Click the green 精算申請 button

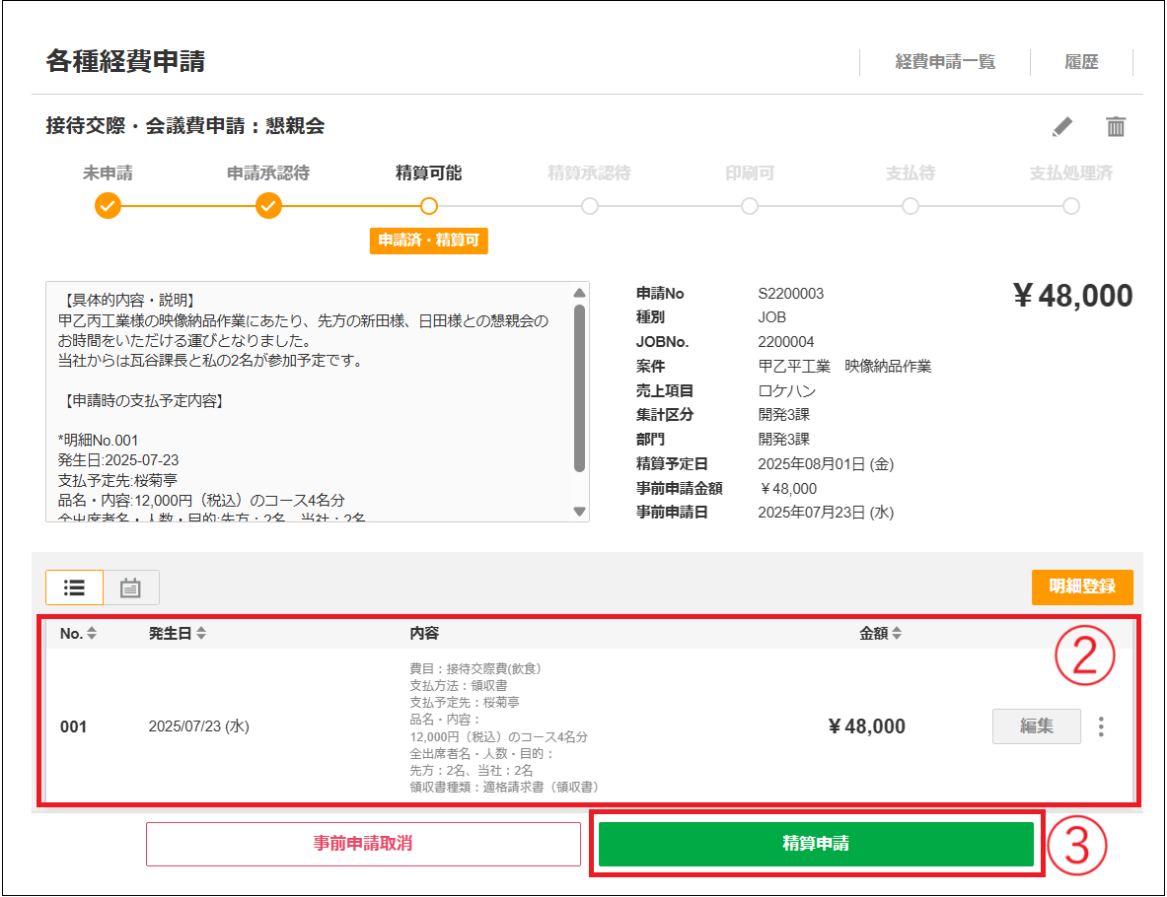pyautogui.click(x=817, y=844)
